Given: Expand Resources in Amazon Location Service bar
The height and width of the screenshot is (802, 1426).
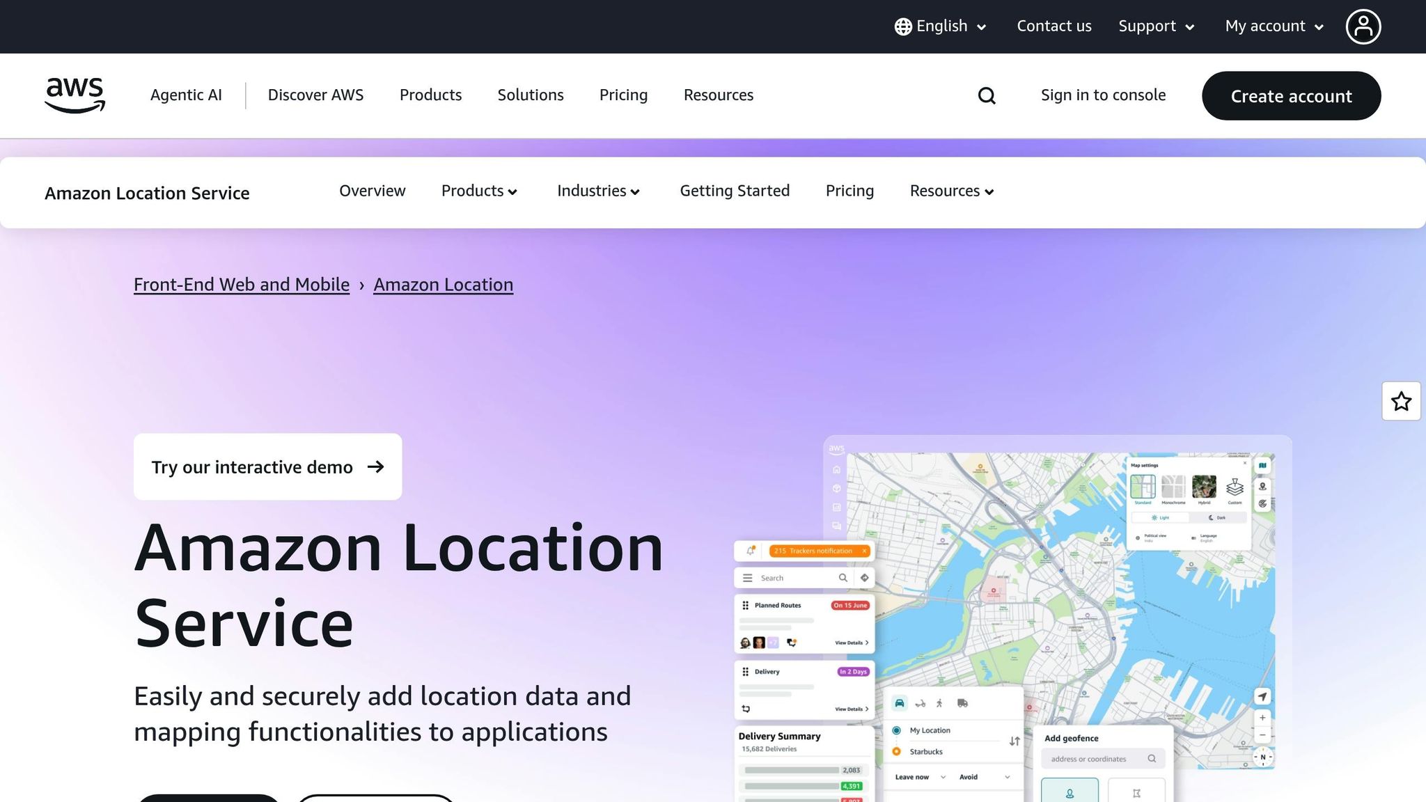Looking at the screenshot, I should [952, 191].
